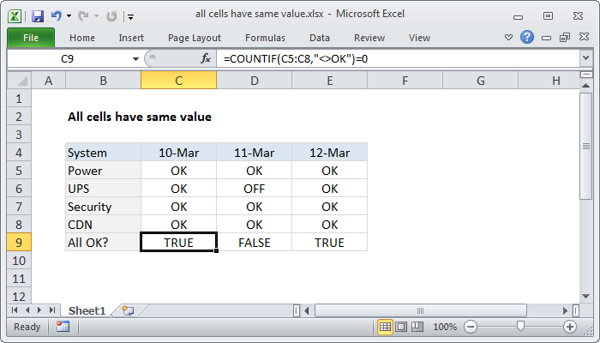Open the Name Box dropdown arrow
The image size is (600, 343).
pyautogui.click(x=135, y=58)
